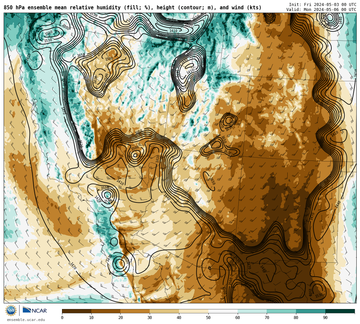Open the ensemble.ucar.edu link text
This screenshot has width=360, height=324.
click(x=26, y=320)
